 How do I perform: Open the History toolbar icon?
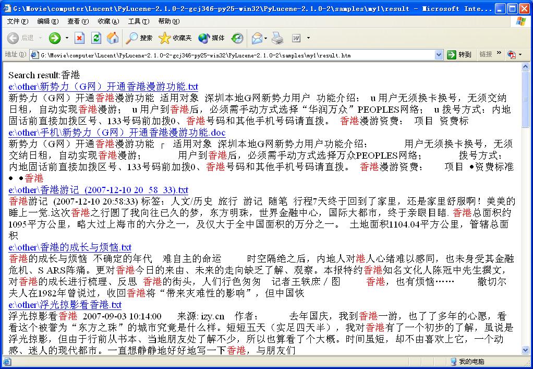point(237,38)
